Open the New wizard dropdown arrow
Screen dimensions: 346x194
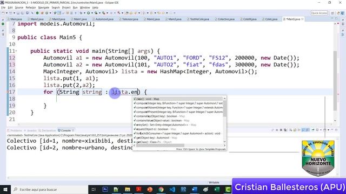pos(6,13)
